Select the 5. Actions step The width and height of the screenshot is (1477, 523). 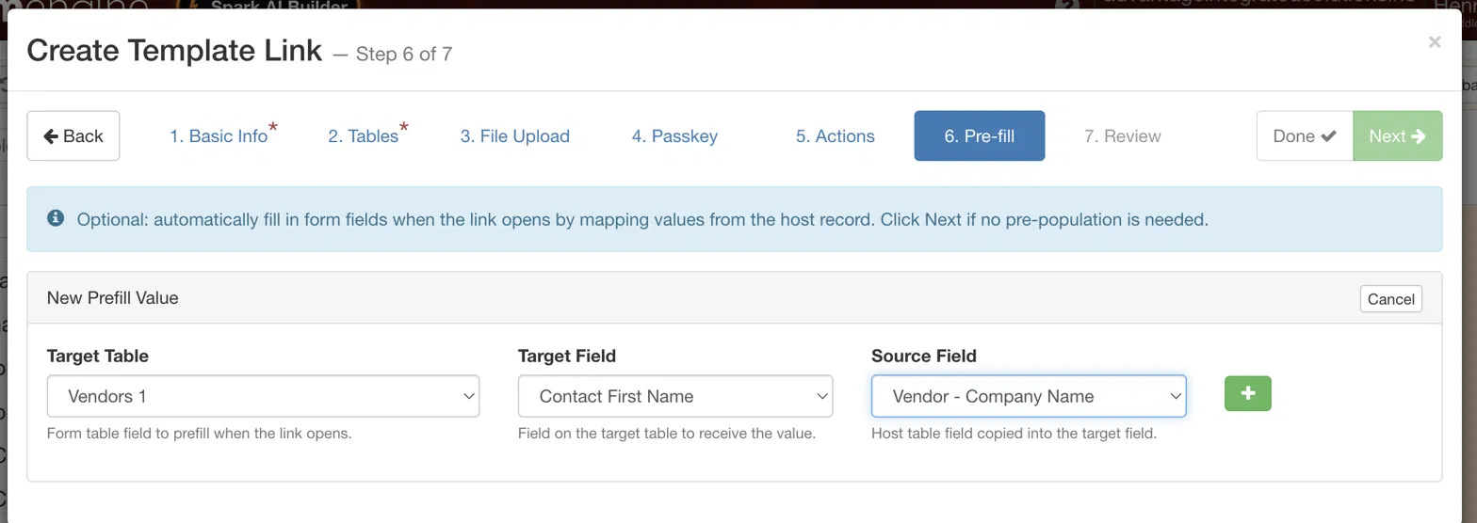[x=835, y=135]
